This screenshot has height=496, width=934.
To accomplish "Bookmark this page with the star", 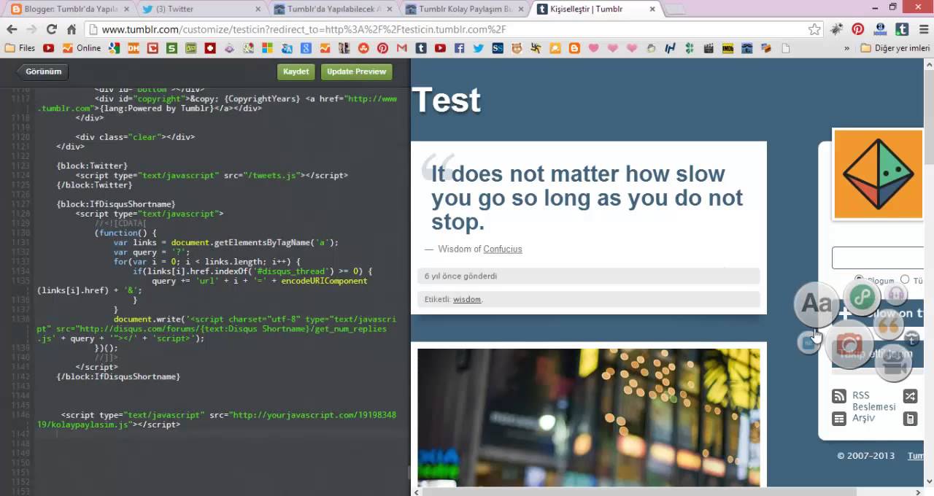I will point(814,30).
